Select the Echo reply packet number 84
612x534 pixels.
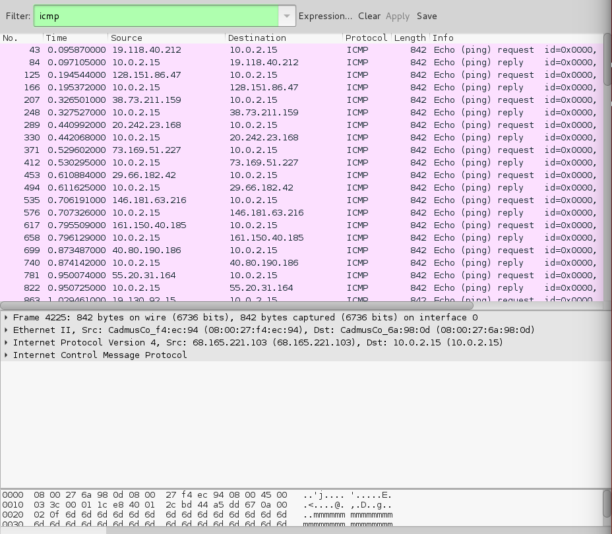[198, 62]
